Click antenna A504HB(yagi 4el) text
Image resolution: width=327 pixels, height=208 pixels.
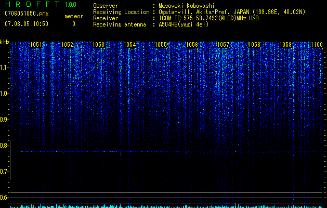pos(184,24)
